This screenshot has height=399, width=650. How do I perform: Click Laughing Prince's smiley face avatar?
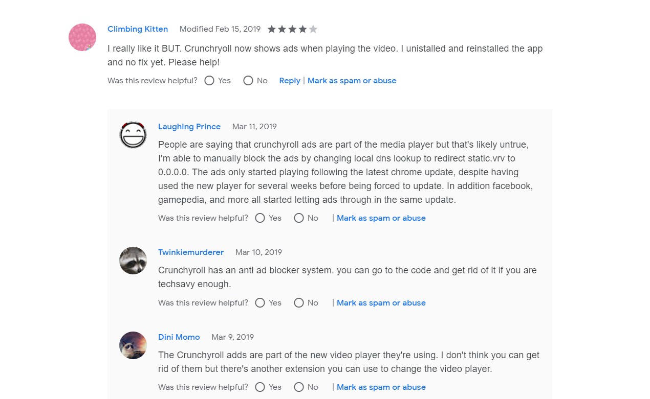(x=133, y=135)
